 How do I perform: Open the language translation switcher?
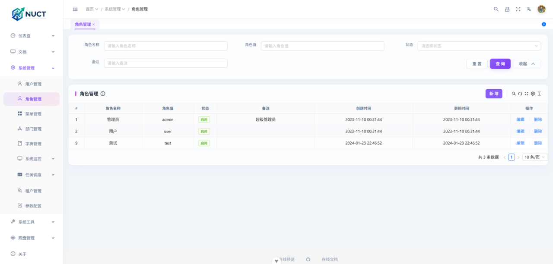(x=529, y=9)
